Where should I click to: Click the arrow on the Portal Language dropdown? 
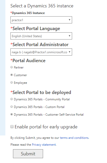(x=70, y=36)
